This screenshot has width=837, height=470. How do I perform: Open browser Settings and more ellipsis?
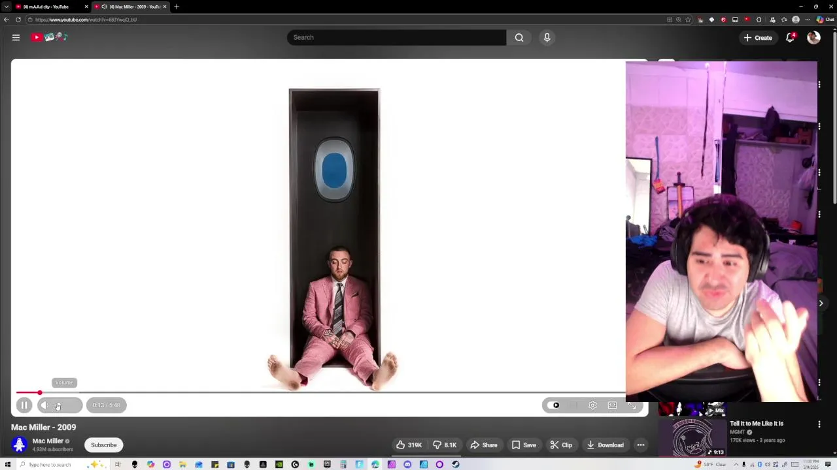[808, 20]
